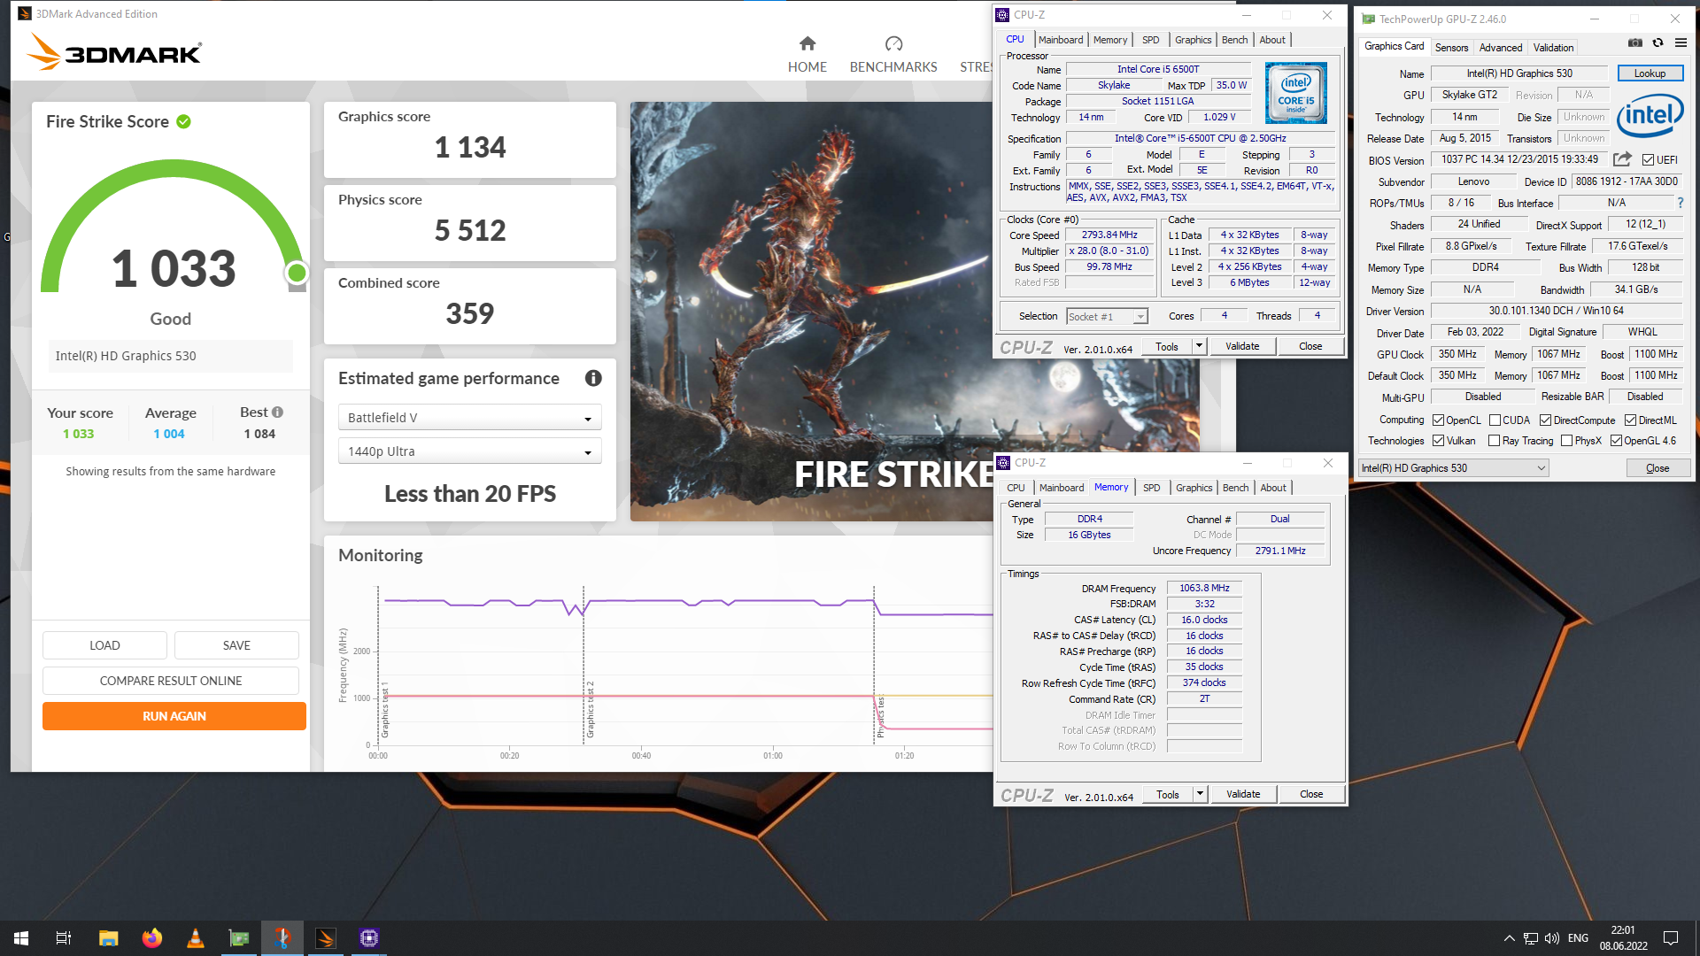
Task: Show hidden system tray icons
Action: coord(1509,938)
